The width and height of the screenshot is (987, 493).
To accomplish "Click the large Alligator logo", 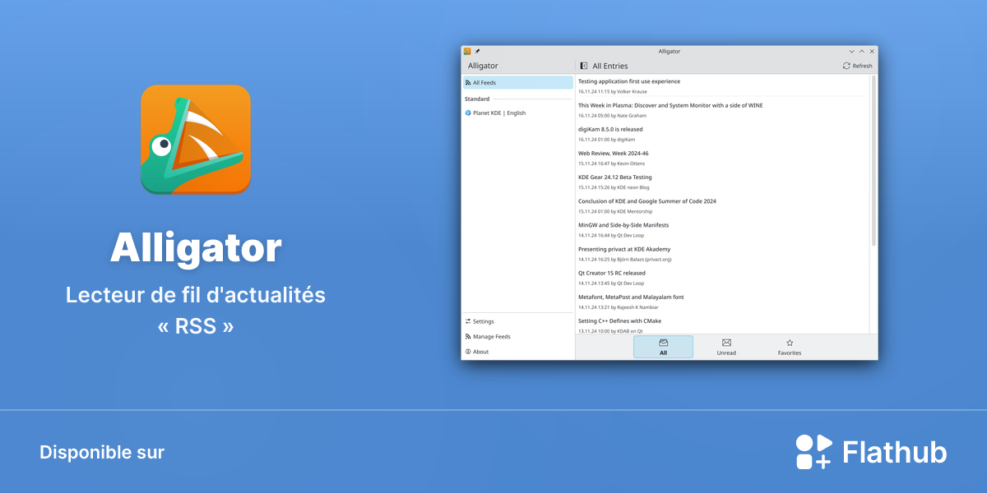I will (195, 140).
